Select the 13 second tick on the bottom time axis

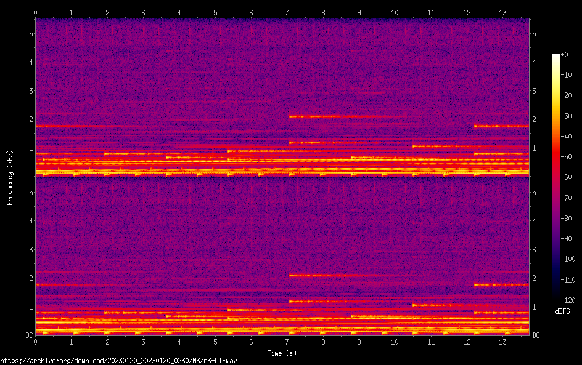coord(502,341)
